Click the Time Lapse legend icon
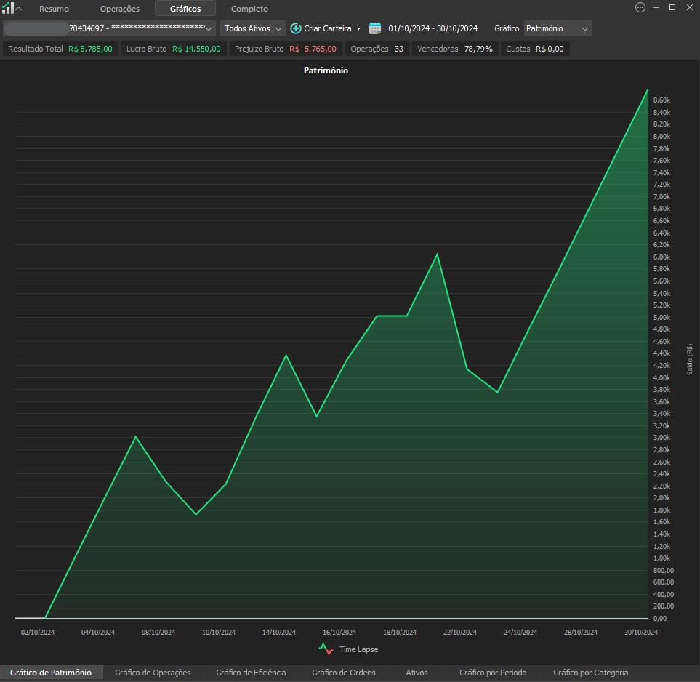The height and width of the screenshot is (682, 700). pyautogui.click(x=326, y=649)
